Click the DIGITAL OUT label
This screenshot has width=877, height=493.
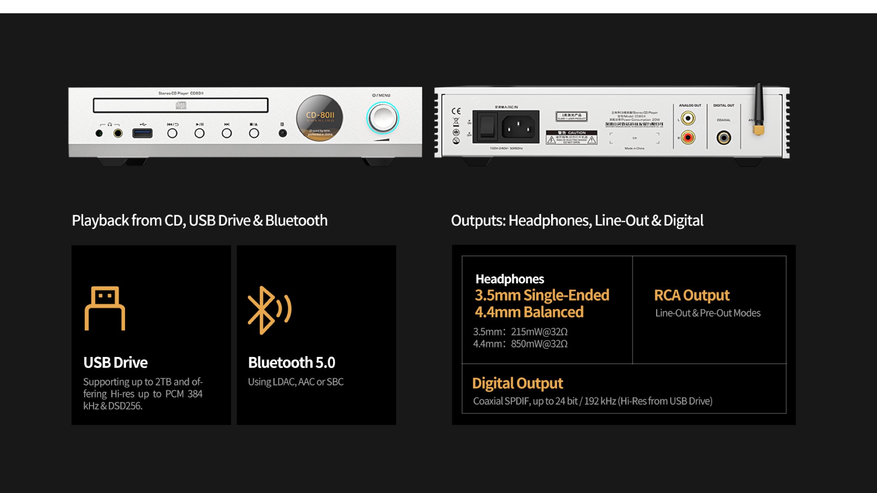pos(724,105)
